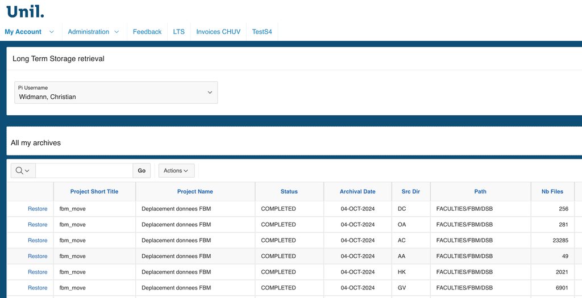Click the Archival Date column header
This screenshot has height=298, width=582.
[x=357, y=192]
